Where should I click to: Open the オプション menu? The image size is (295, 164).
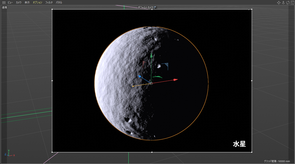[x=37, y=3]
